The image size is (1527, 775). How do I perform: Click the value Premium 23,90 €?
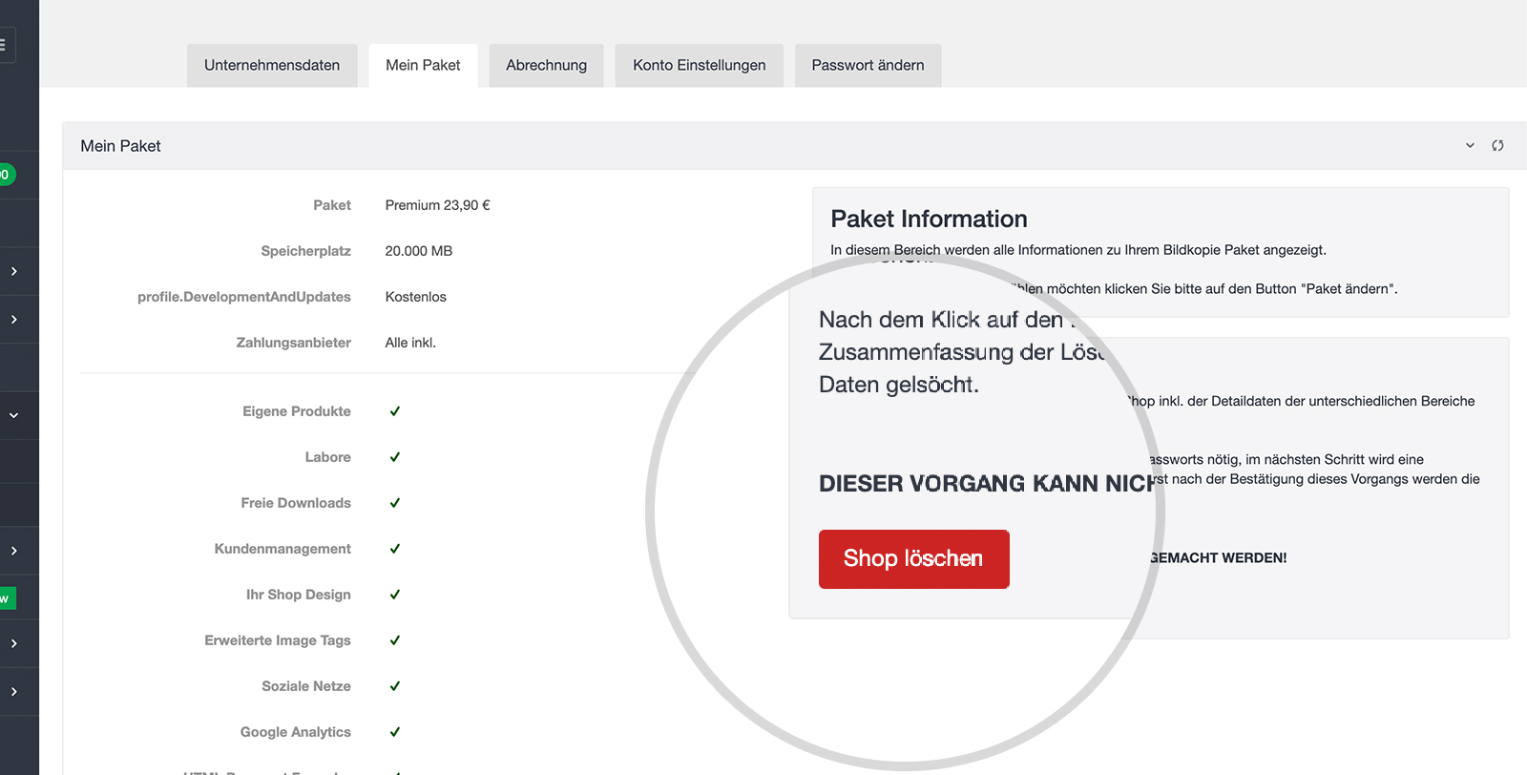click(x=437, y=205)
